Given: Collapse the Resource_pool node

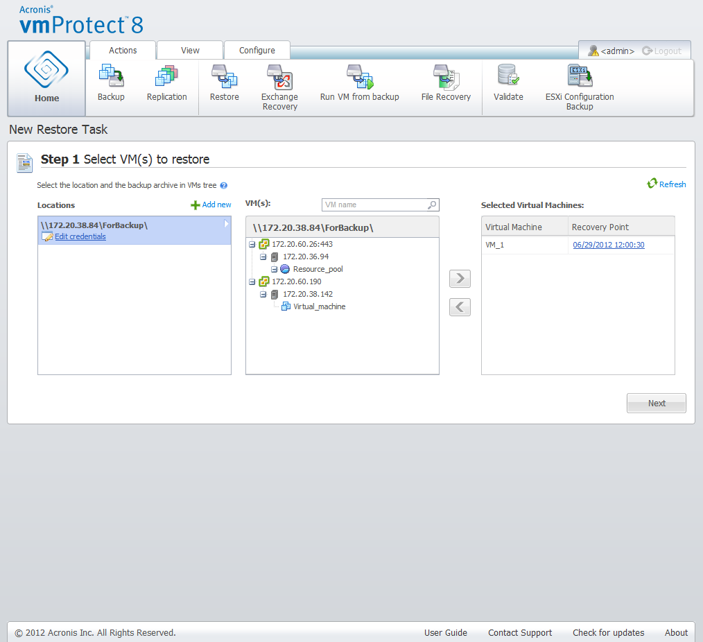Looking at the screenshot, I should [274, 270].
